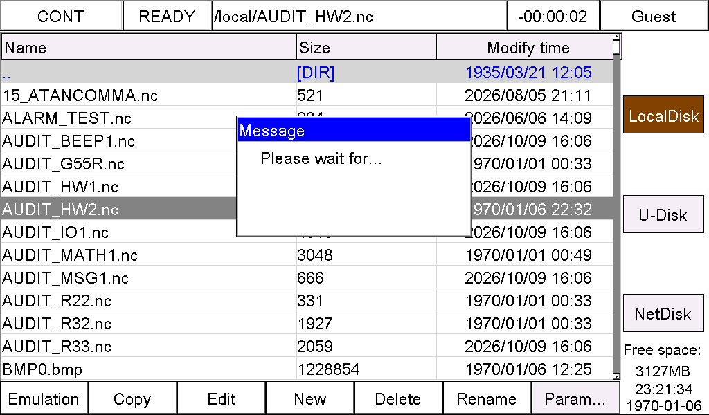The image size is (709, 415).
Task: Select AUDIT_MATH1.nc file
Action: click(307, 255)
